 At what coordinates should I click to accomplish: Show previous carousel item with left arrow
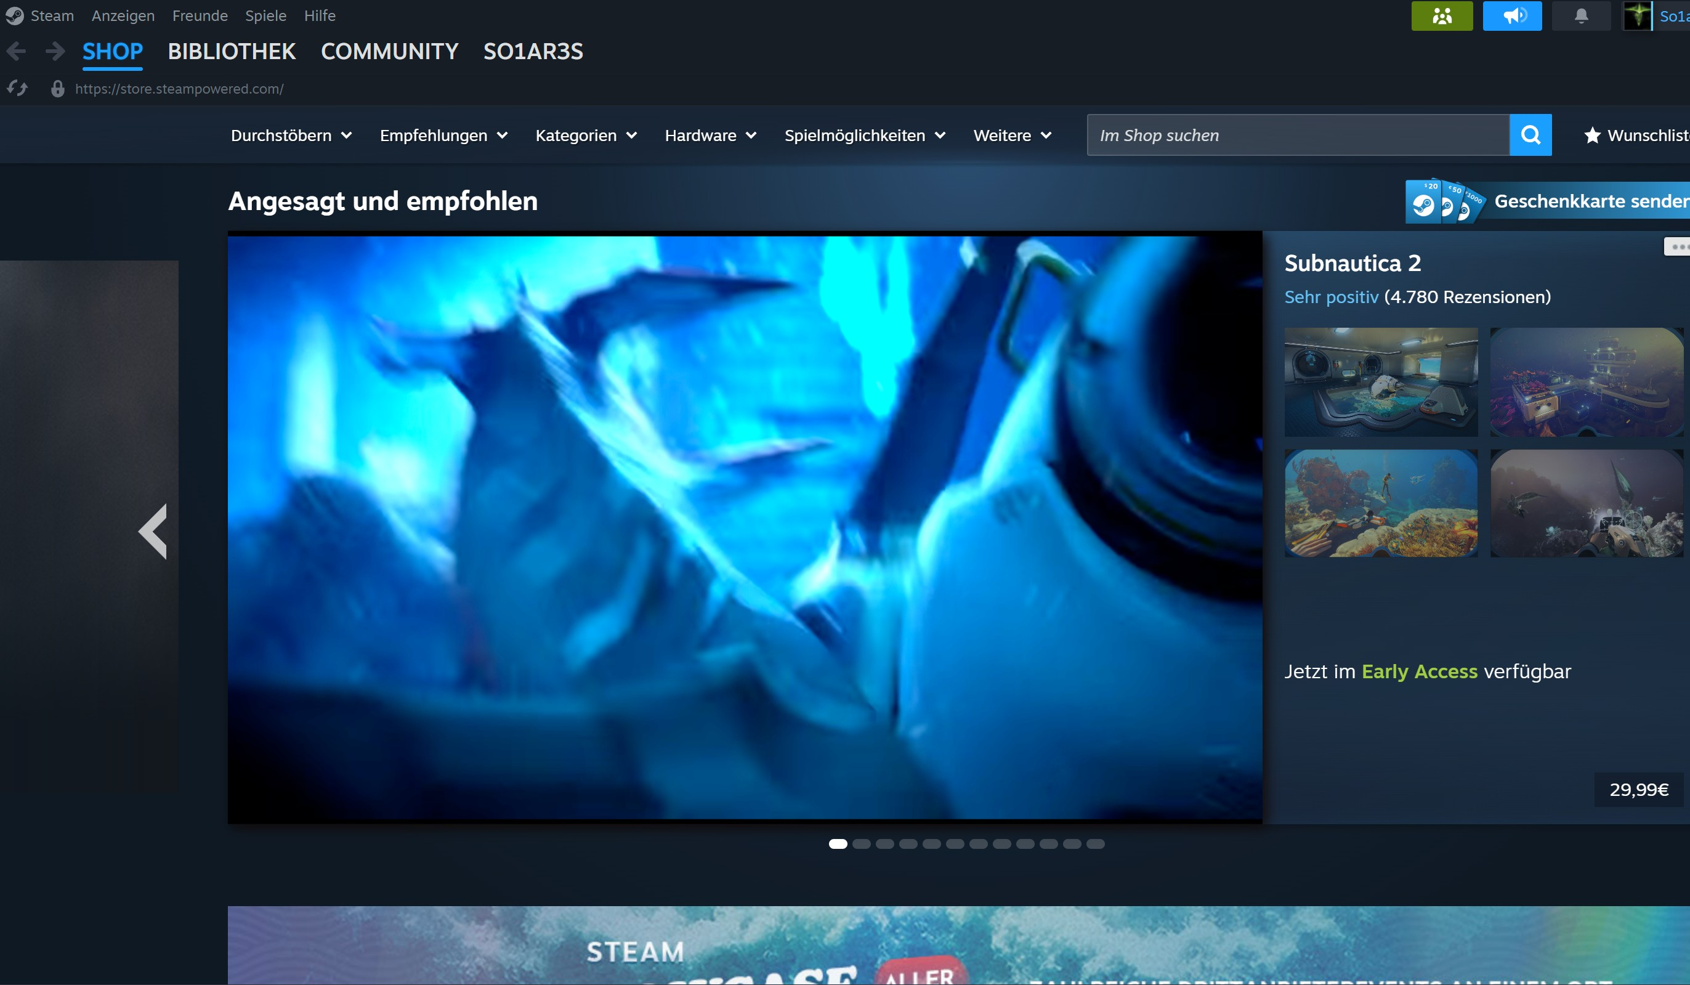(153, 531)
